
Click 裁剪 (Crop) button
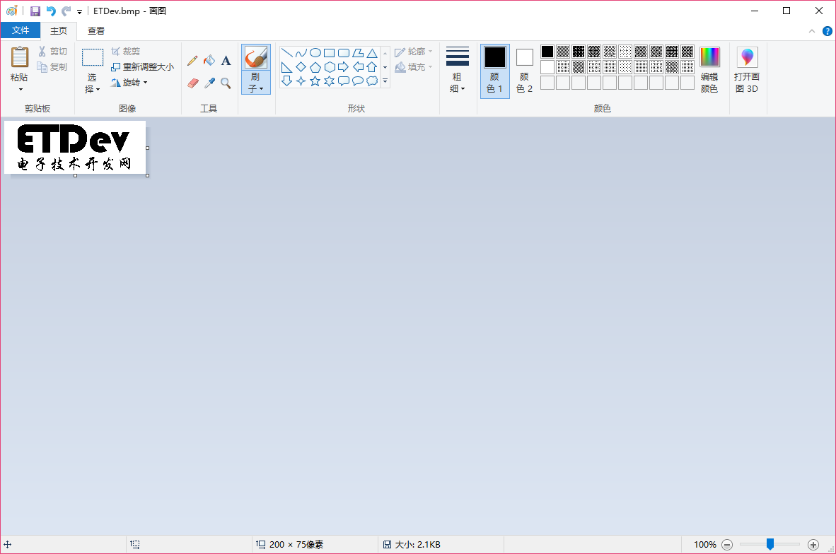126,52
